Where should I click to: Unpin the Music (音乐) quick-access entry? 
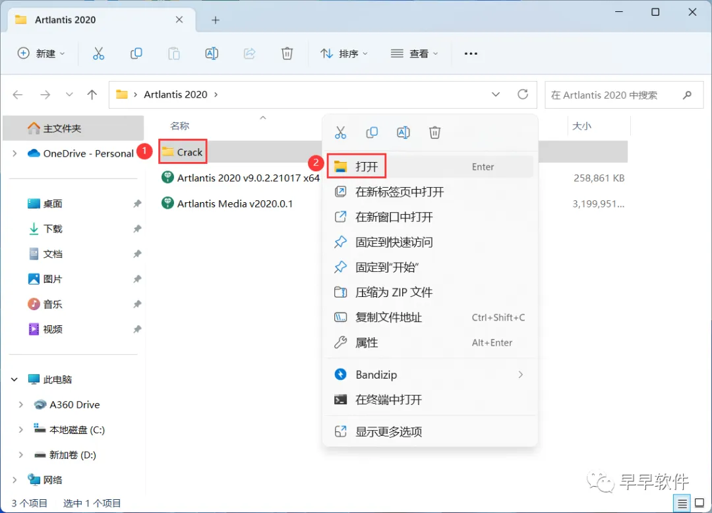click(137, 304)
